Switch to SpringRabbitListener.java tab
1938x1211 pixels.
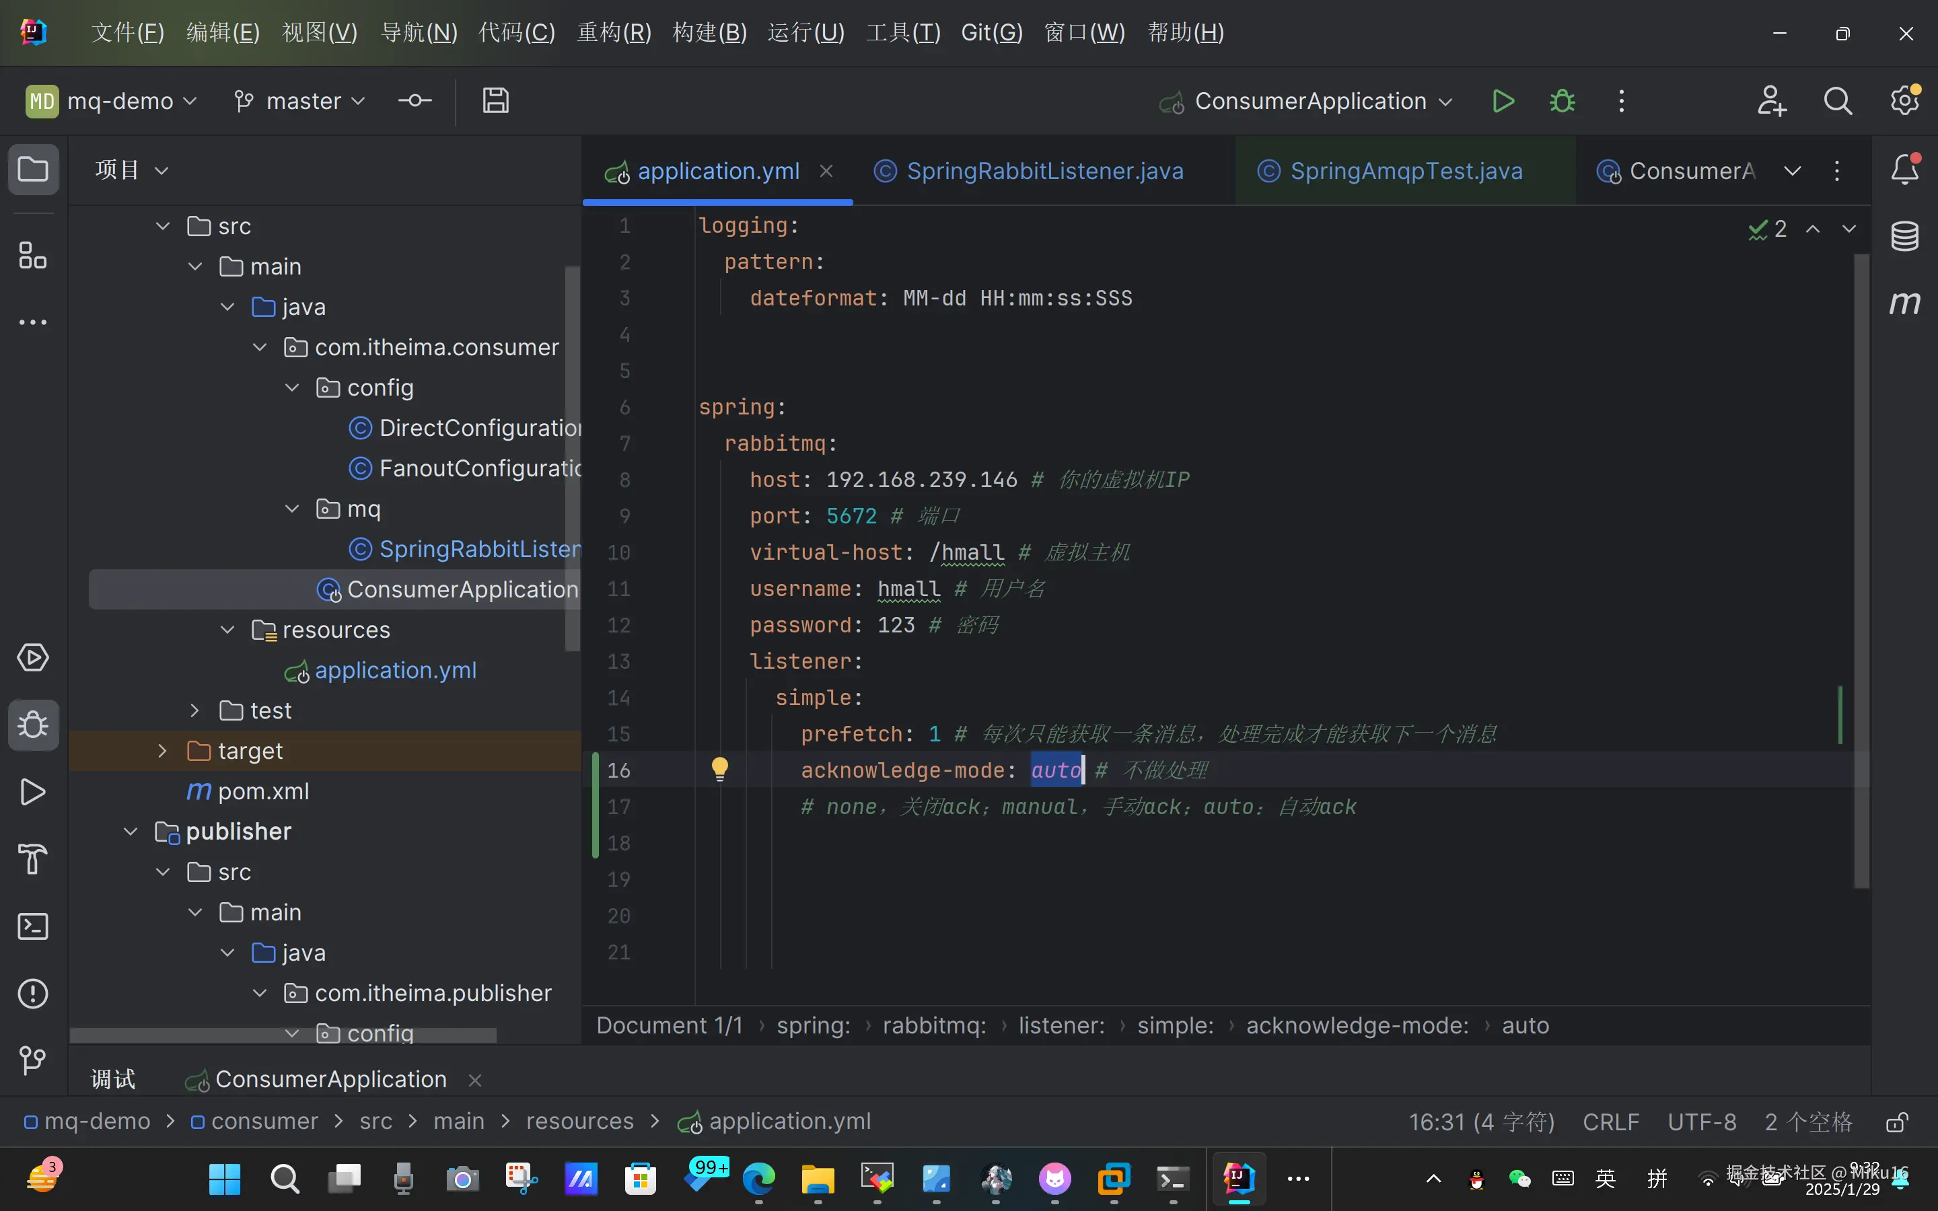(1044, 171)
